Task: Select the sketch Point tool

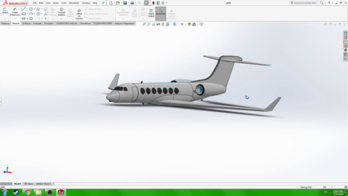Action: [46, 19]
